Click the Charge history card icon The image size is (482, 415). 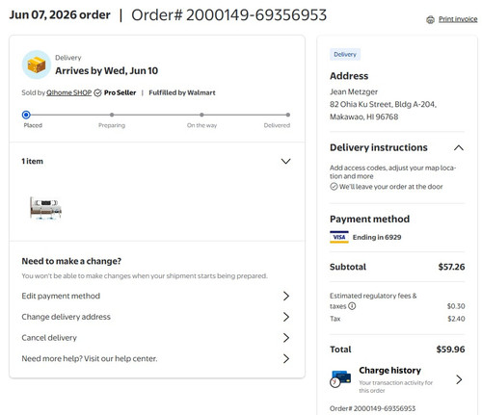[340, 378]
